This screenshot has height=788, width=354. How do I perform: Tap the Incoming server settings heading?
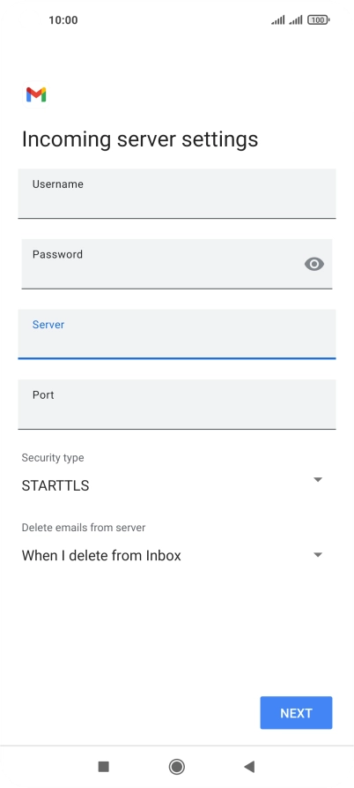tap(140, 139)
